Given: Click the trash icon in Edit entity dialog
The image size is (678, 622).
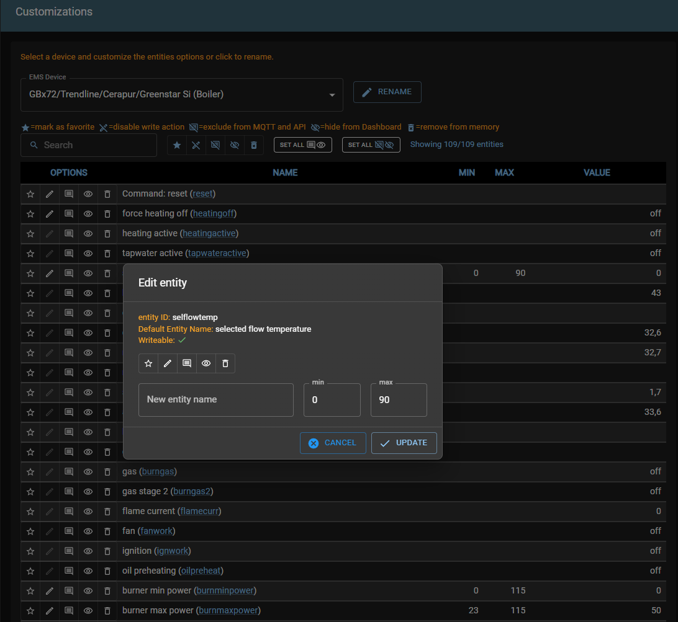Looking at the screenshot, I should click(225, 363).
